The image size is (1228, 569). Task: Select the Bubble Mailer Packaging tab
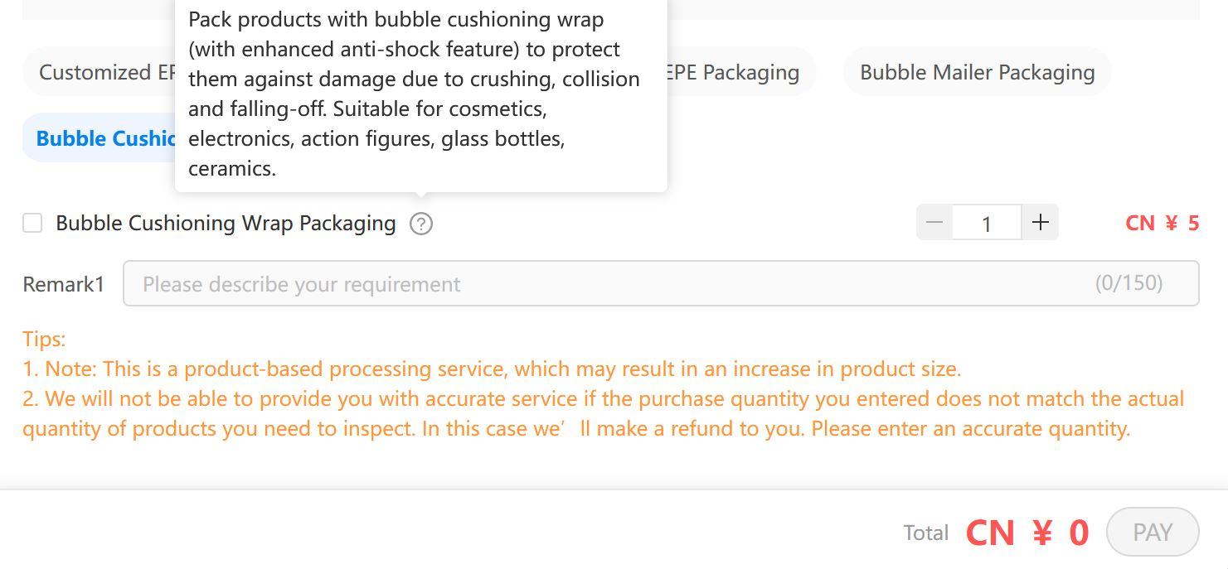(977, 72)
